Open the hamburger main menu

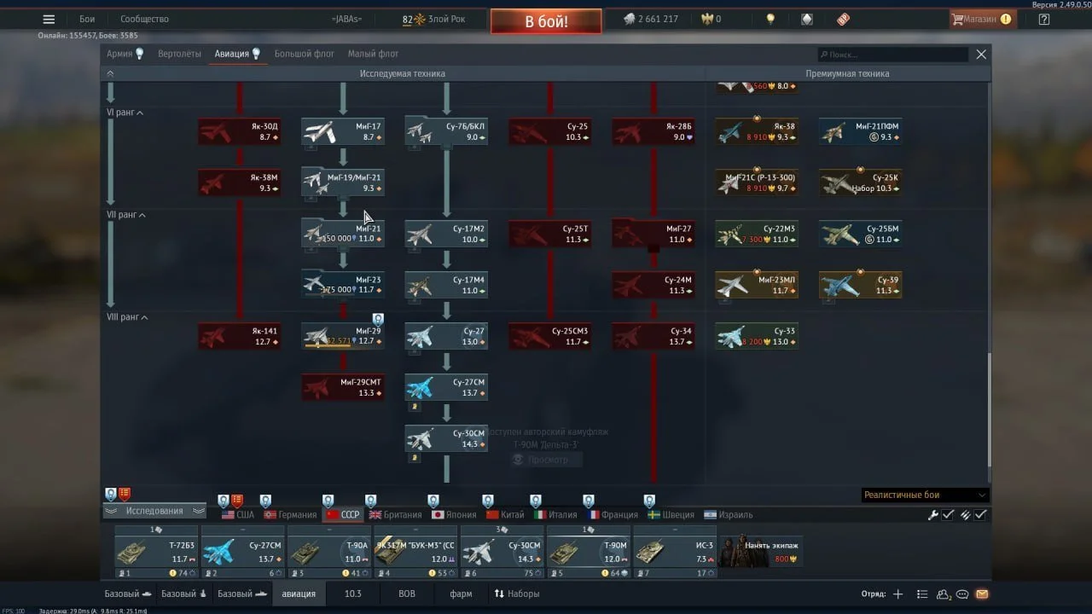49,19
